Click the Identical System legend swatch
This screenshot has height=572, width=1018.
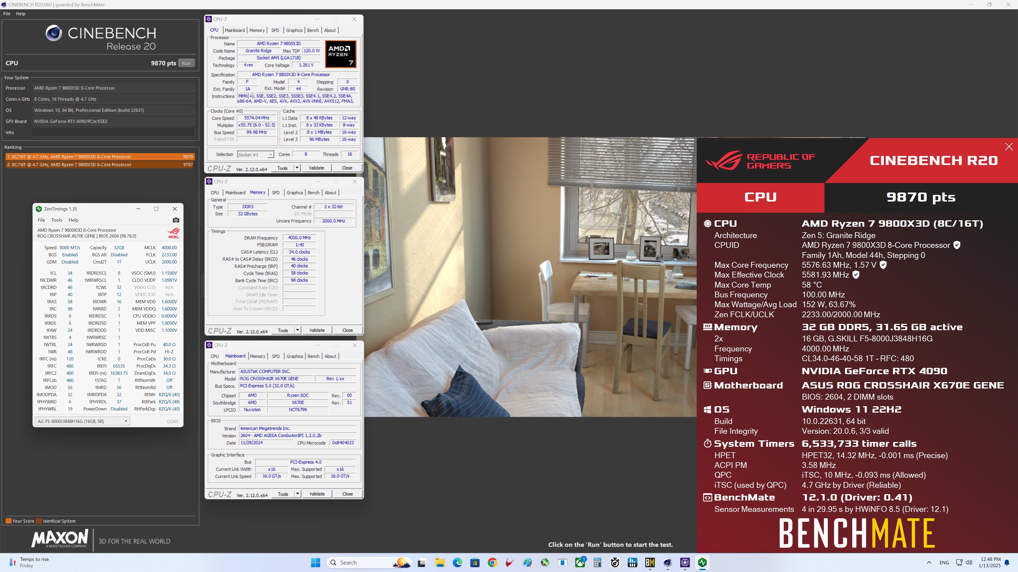pos(39,521)
